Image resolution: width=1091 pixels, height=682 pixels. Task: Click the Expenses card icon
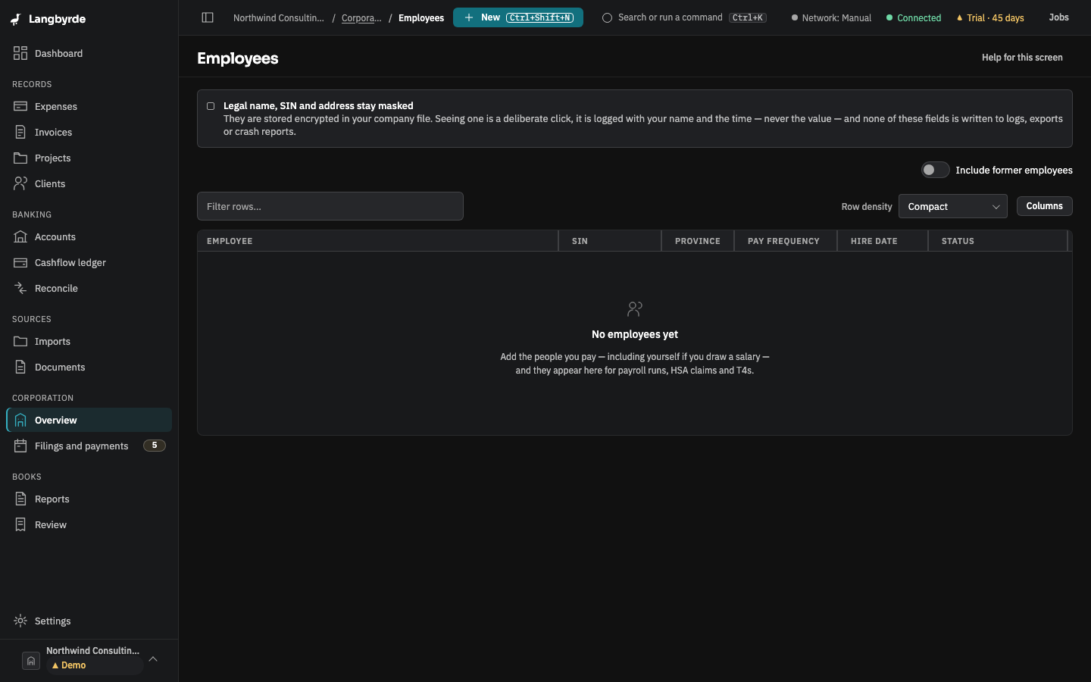point(20,106)
